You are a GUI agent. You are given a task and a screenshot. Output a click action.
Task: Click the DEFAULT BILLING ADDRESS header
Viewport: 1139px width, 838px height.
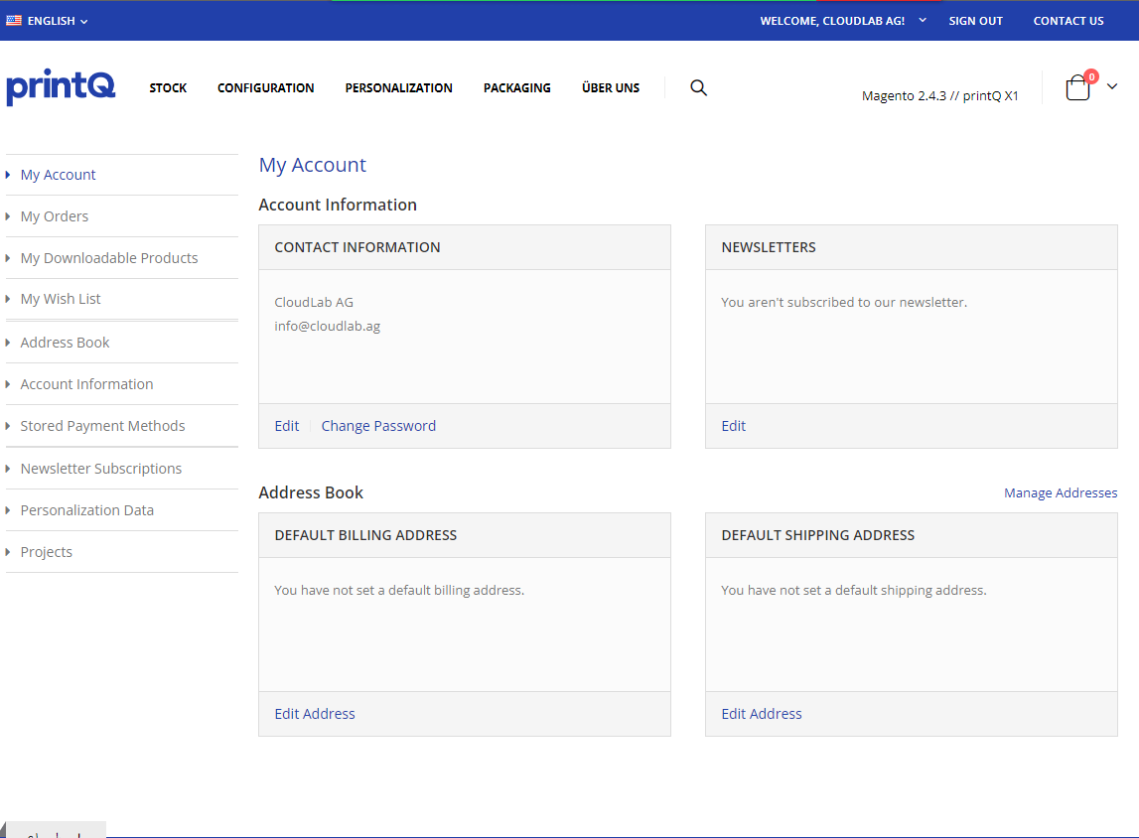coord(365,535)
